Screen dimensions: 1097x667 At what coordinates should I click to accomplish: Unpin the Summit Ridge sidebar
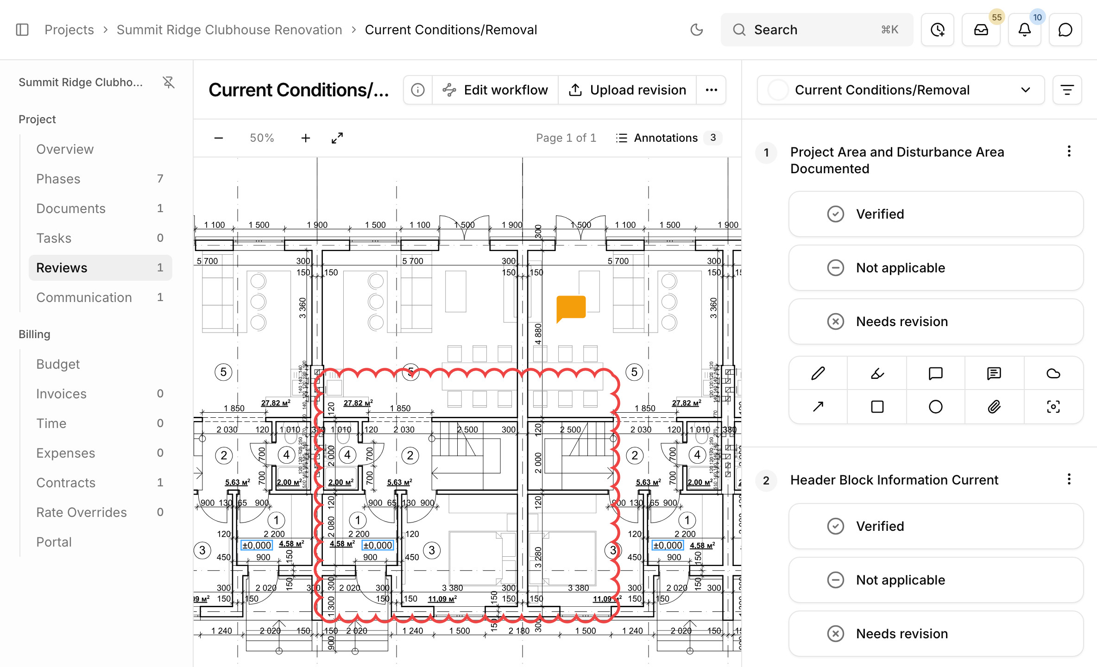pos(169,82)
